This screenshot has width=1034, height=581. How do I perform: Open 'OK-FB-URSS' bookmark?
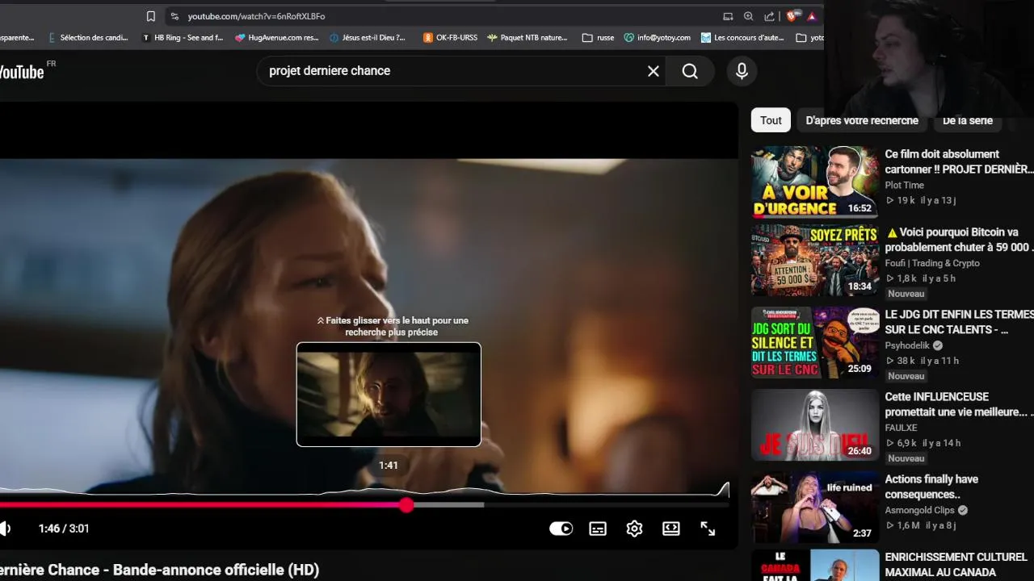[451, 38]
